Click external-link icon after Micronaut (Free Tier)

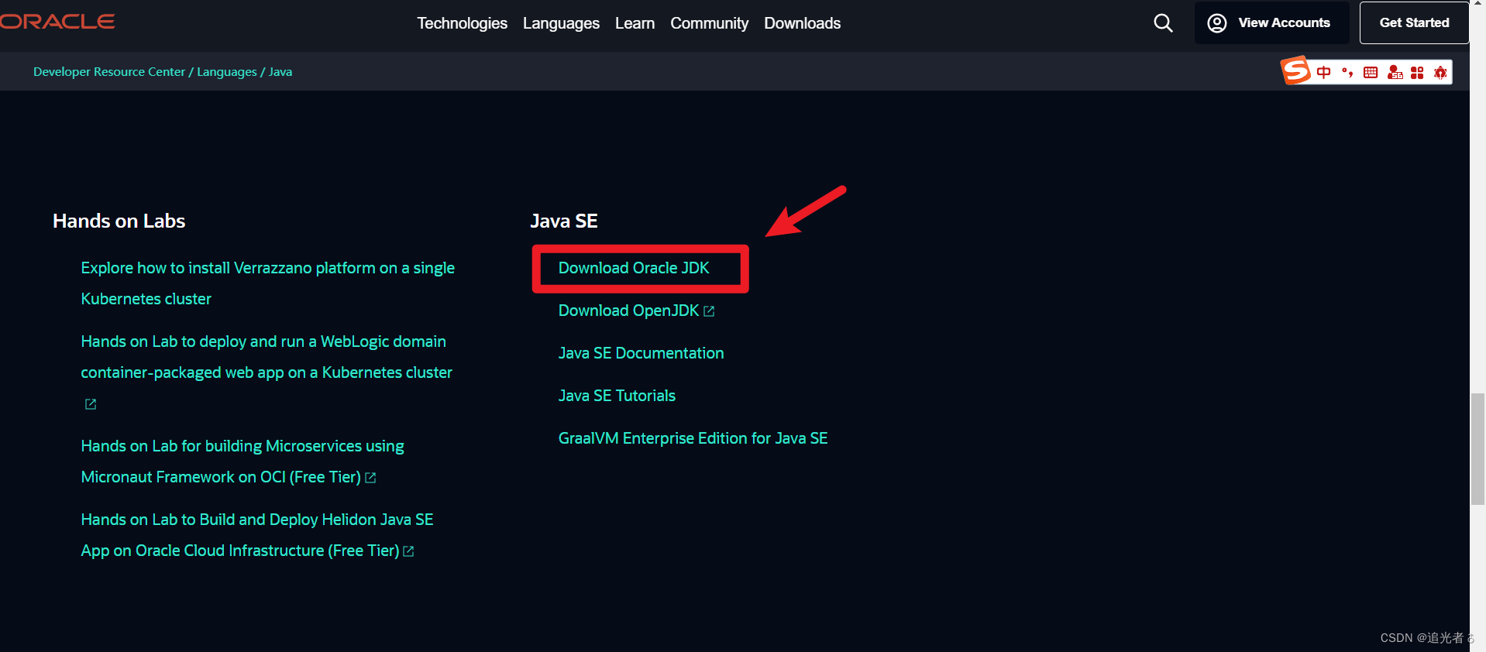pyautogui.click(x=370, y=478)
